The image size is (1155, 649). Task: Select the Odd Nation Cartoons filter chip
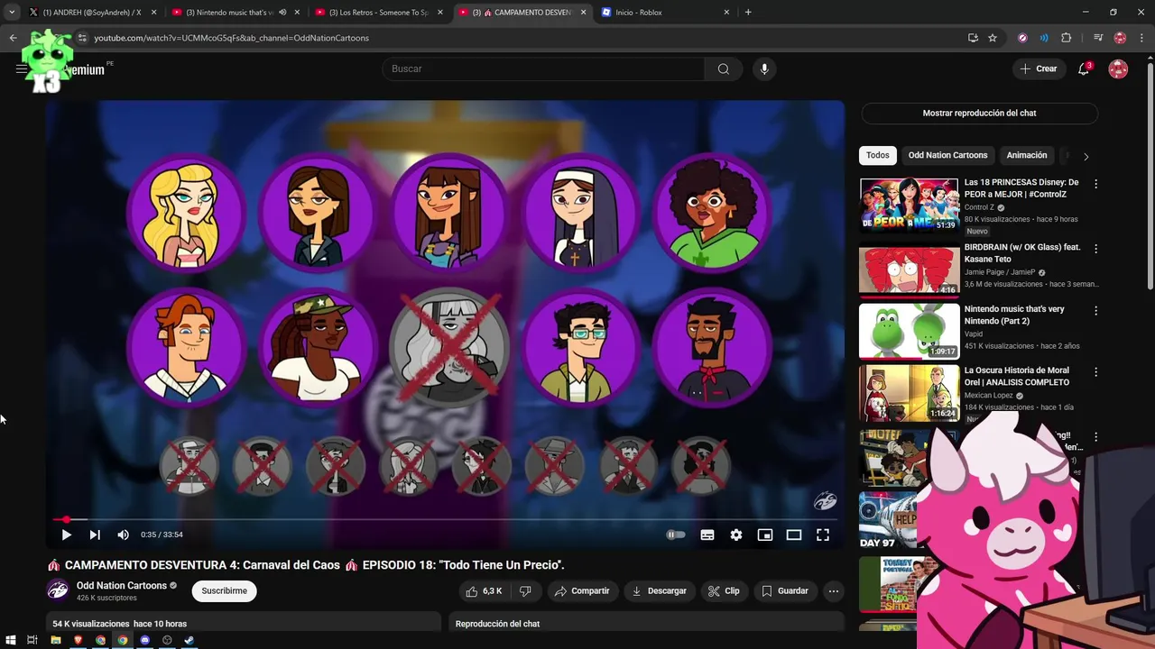point(947,155)
